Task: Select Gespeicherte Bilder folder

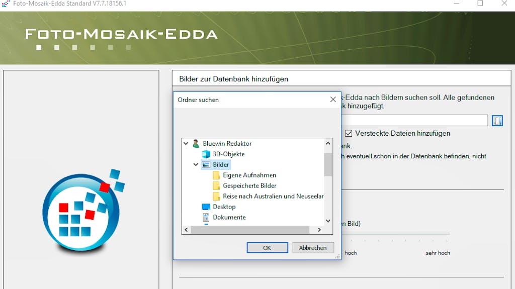Action: point(249,185)
